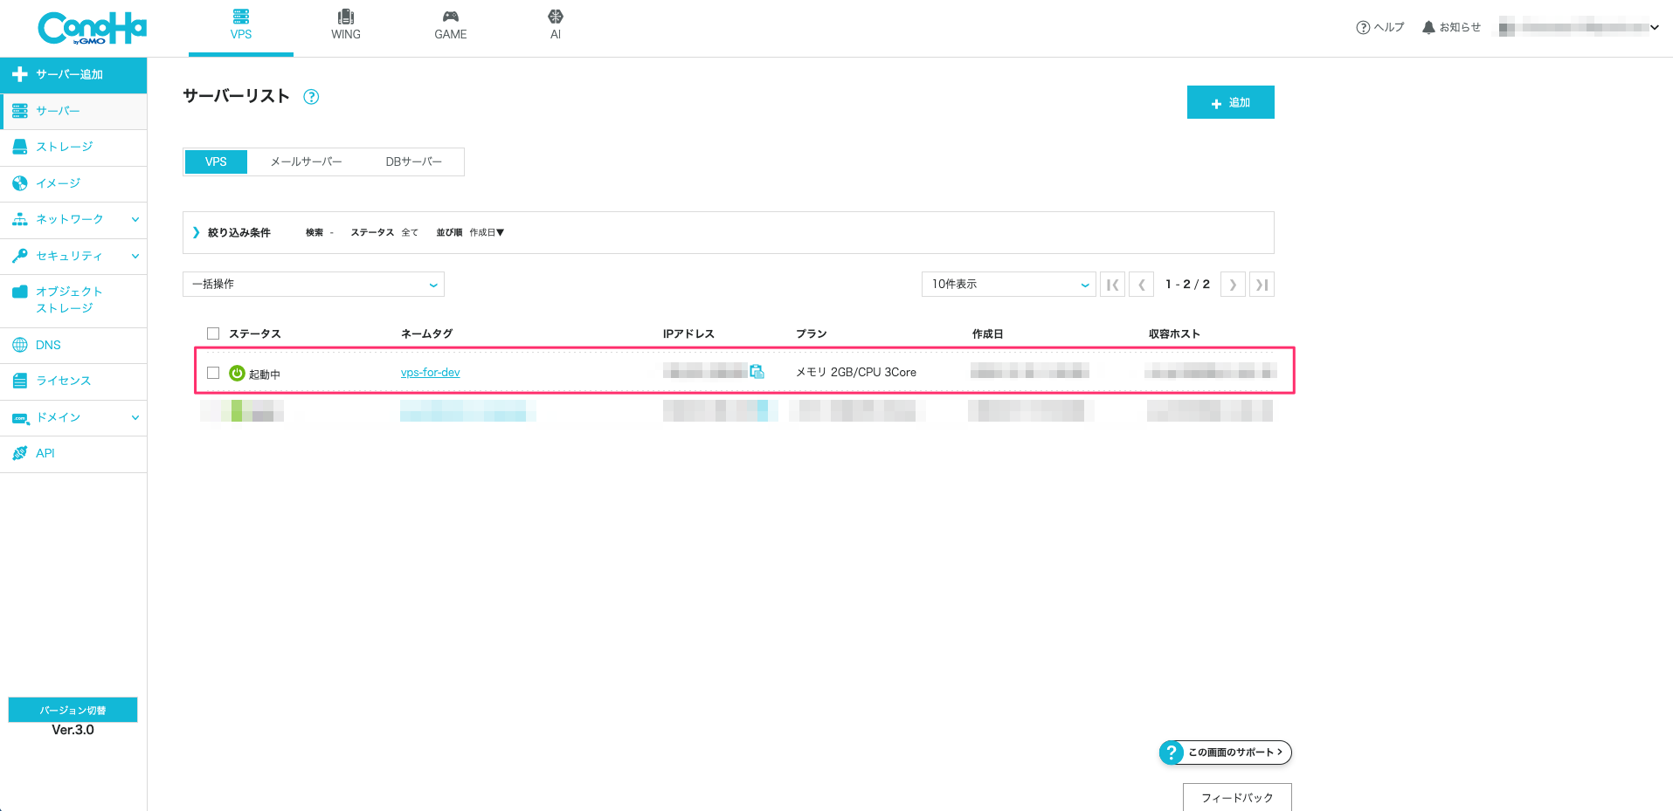The height and width of the screenshot is (811, 1673).
Task: Click the バージョン切替 version switch control
Action: tap(73, 710)
